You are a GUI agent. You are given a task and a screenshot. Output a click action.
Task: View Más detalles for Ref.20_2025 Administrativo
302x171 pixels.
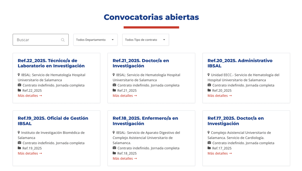220,96
